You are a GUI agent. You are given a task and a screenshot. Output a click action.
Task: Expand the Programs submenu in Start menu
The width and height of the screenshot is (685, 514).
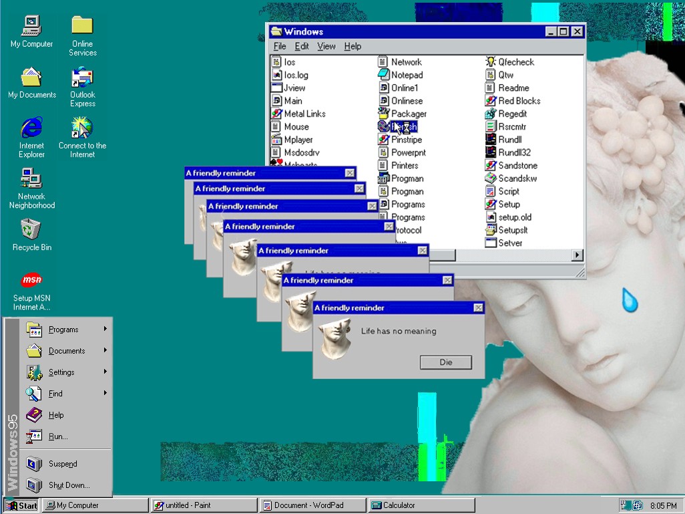pyautogui.click(x=66, y=330)
